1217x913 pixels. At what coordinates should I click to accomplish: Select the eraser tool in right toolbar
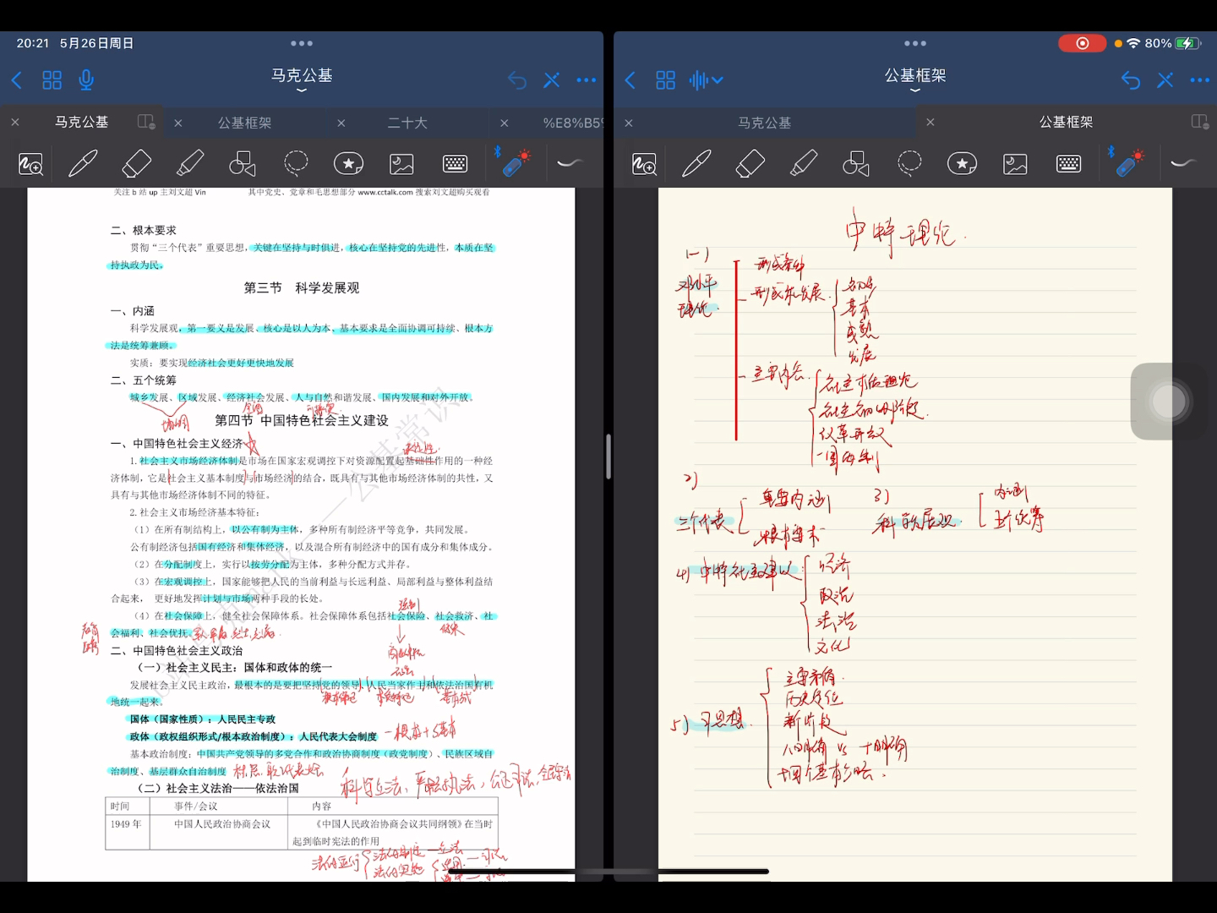(x=750, y=163)
